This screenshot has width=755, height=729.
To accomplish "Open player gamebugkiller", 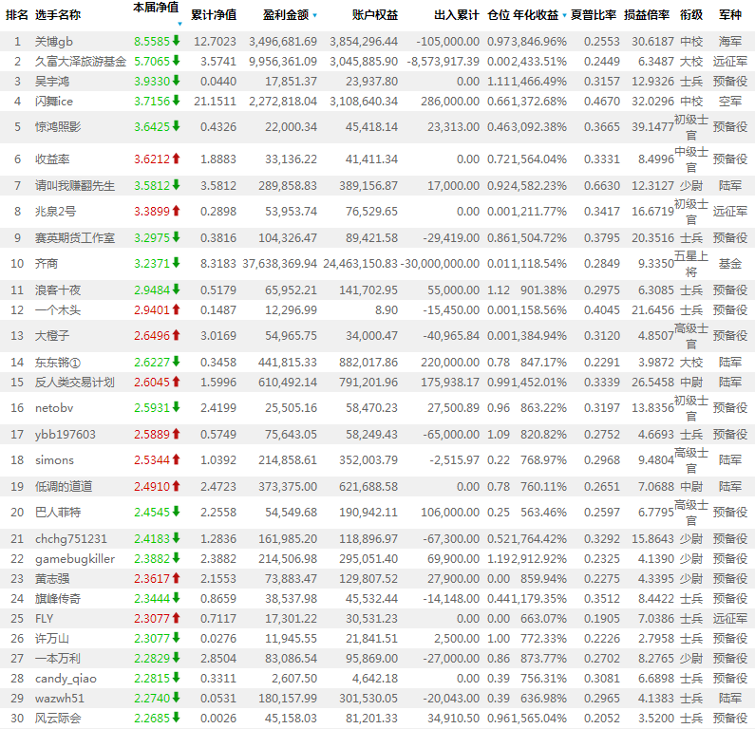I will [75, 559].
